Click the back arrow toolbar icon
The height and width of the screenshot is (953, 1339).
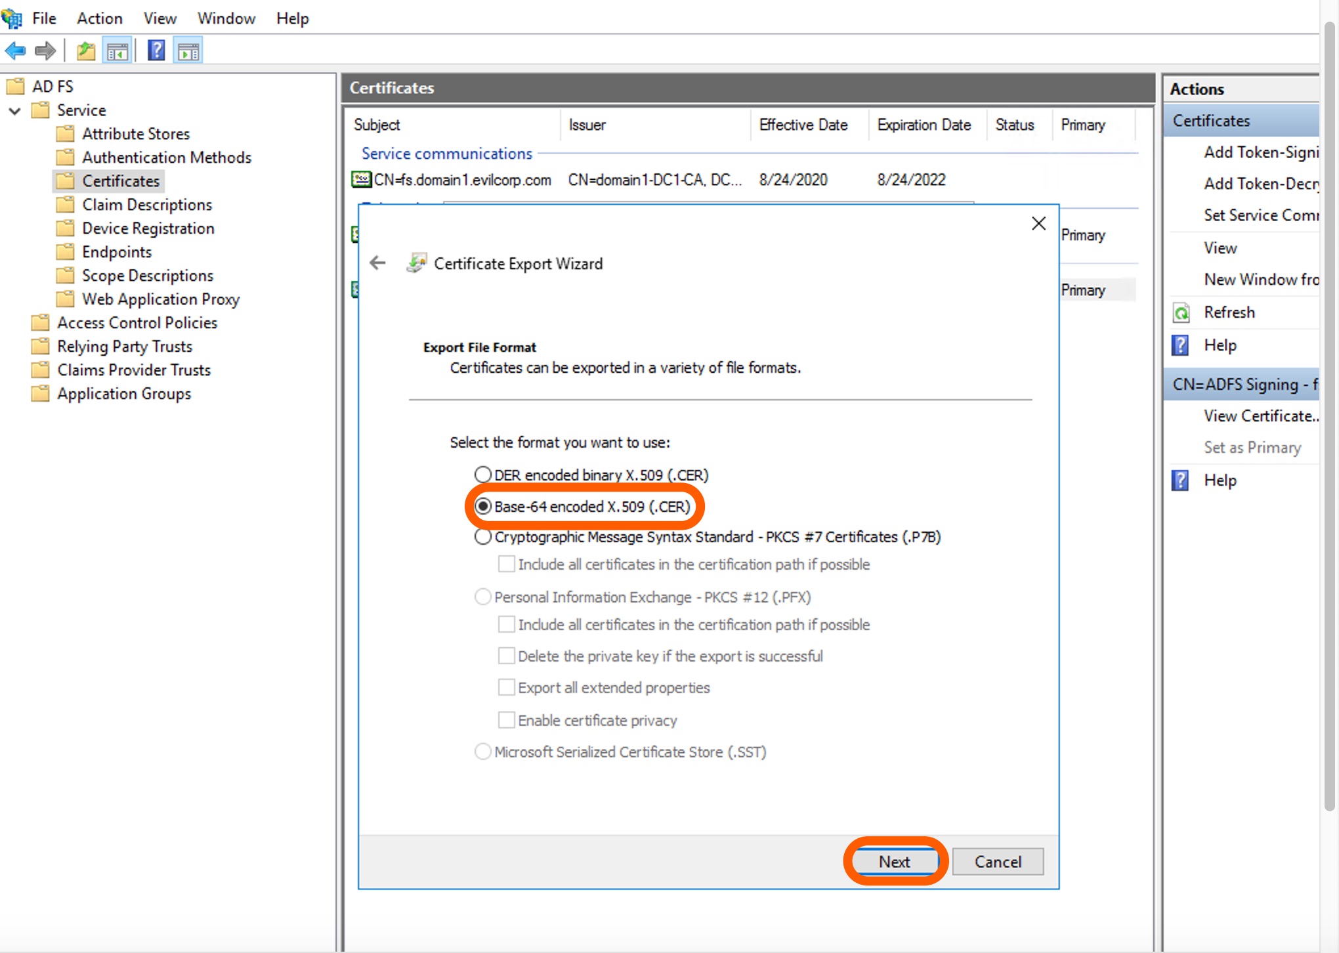(x=15, y=51)
